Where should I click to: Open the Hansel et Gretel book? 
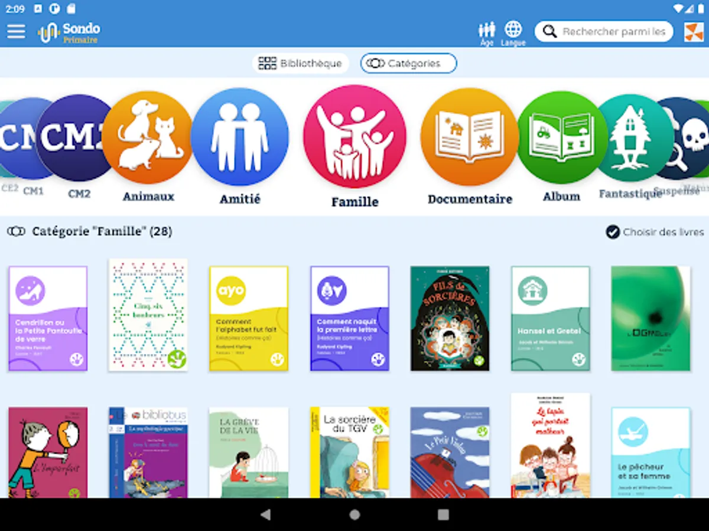(551, 319)
